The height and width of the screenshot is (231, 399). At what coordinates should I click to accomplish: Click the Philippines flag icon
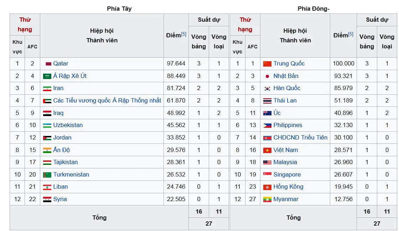[267, 126]
